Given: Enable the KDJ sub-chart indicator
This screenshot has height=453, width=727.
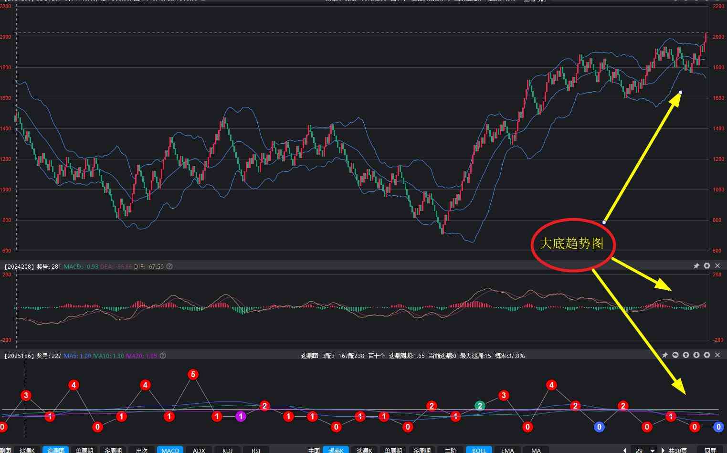Looking at the screenshot, I should 227,450.
